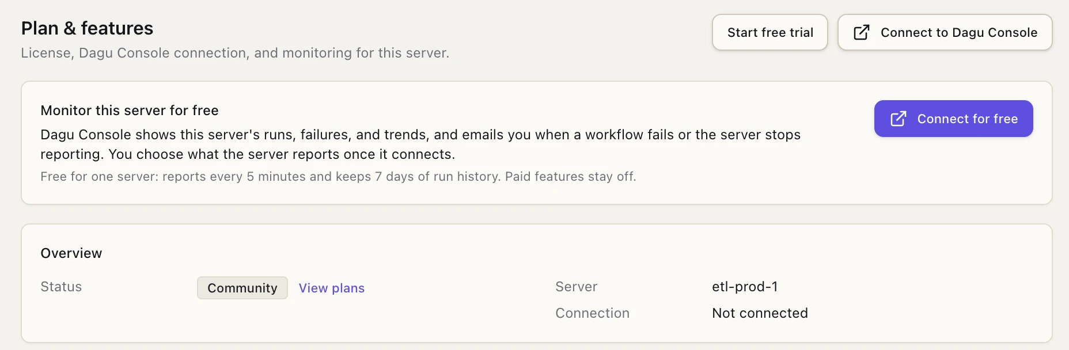This screenshot has height=350, width=1069.
Task: Click the Plan & features heading
Action: tap(87, 28)
